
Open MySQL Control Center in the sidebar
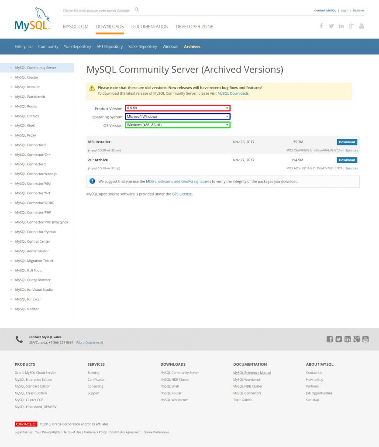point(32,241)
